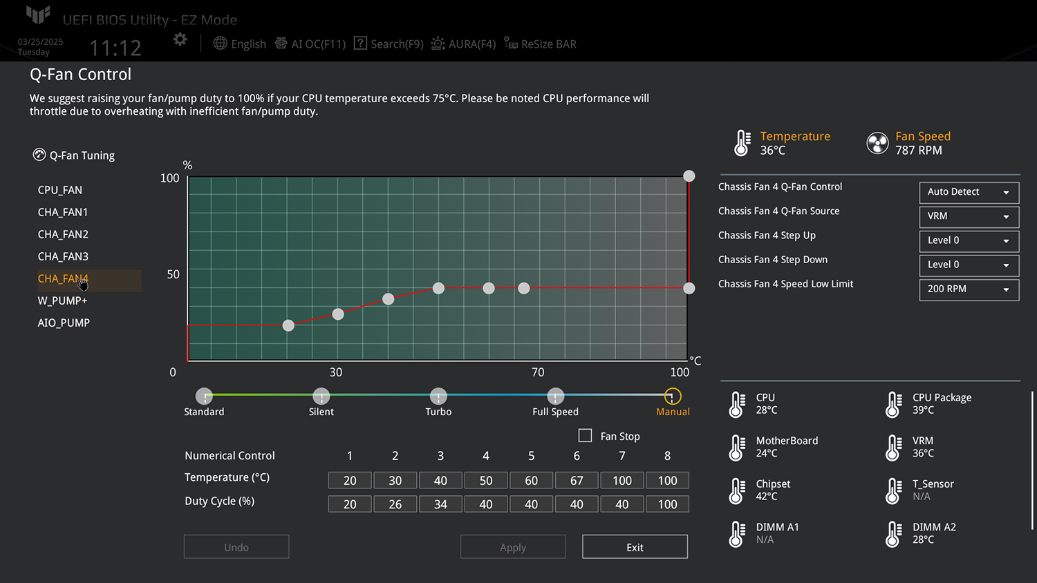Click the settings gear icon

coord(180,40)
